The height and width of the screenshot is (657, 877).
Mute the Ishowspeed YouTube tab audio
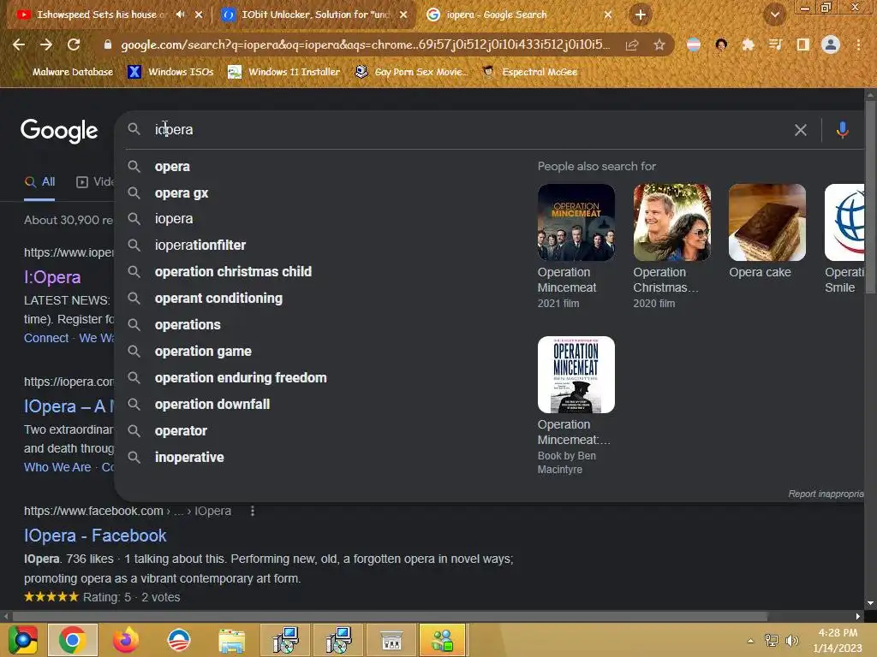[180, 15]
